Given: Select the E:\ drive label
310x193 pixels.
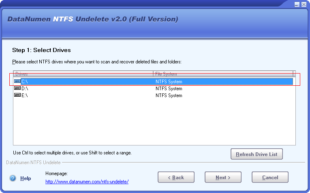Looking at the screenshot, I should click(x=24, y=95).
